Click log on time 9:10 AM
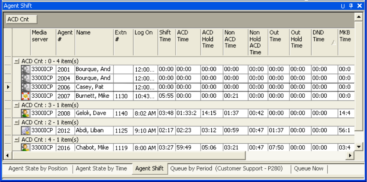367x182 pixels. 146,130
